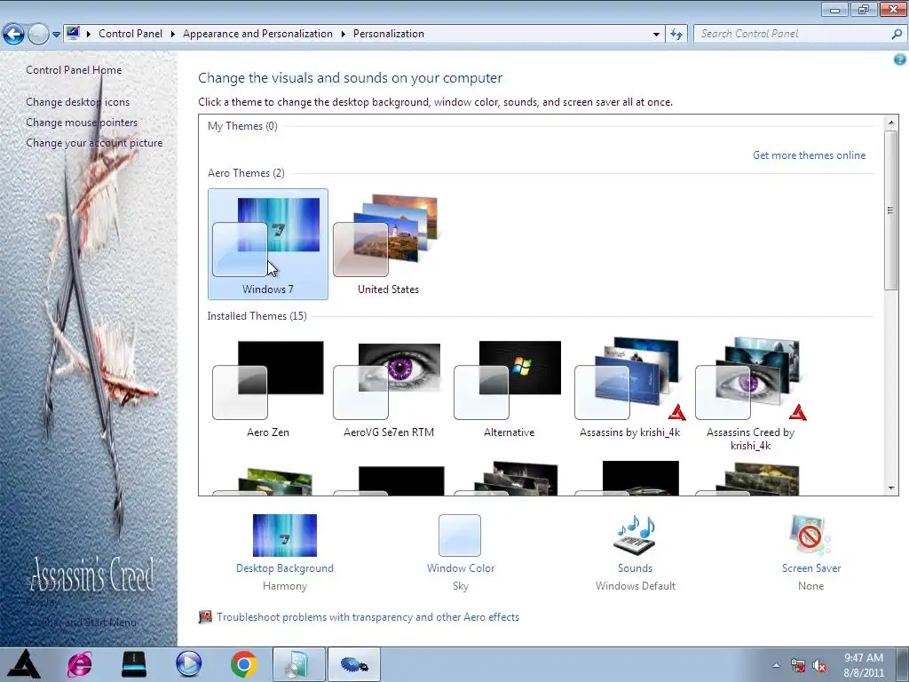The width and height of the screenshot is (909, 682).
Task: Launch Google Chrome from taskbar
Action: (x=244, y=664)
